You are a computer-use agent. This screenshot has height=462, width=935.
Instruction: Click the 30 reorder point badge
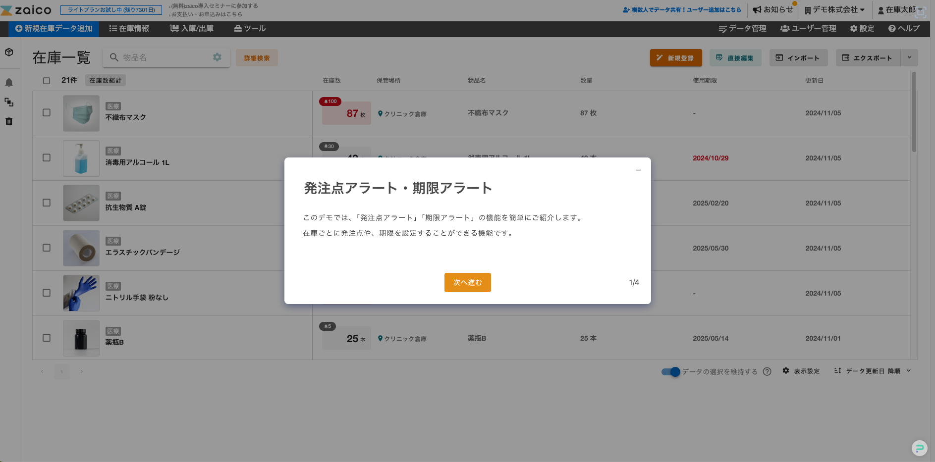click(x=329, y=147)
